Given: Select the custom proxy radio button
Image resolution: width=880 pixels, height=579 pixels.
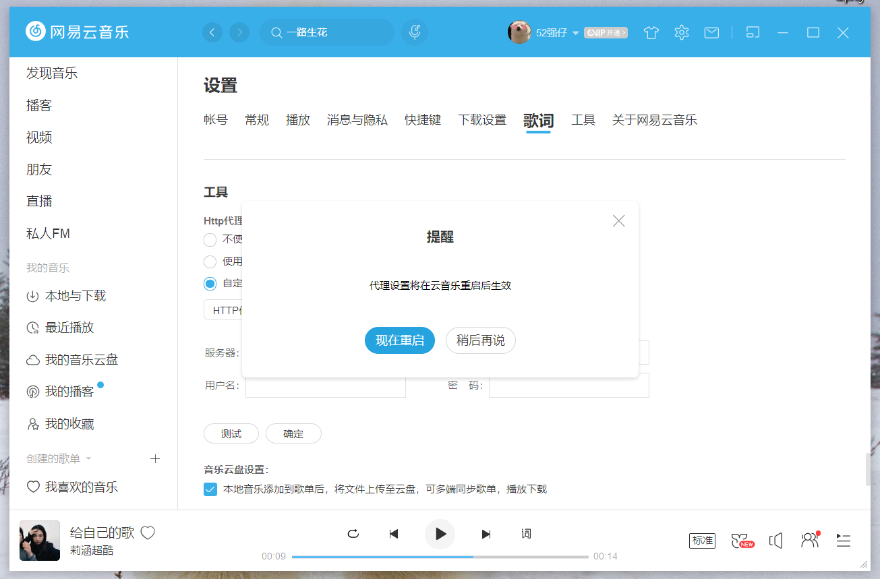Looking at the screenshot, I should 210,284.
